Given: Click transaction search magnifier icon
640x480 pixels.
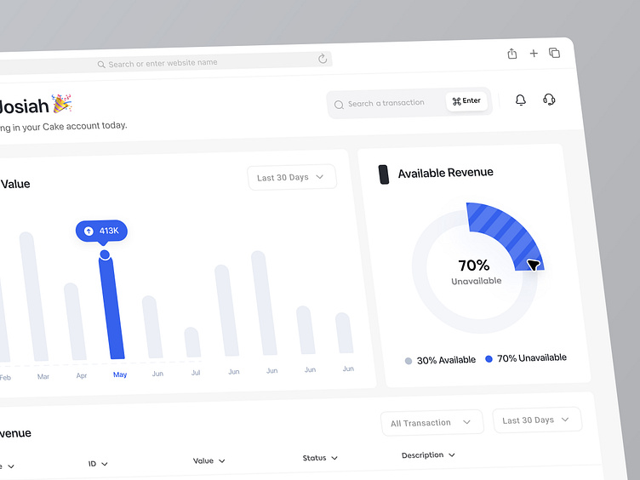Looking at the screenshot, I should tap(339, 105).
